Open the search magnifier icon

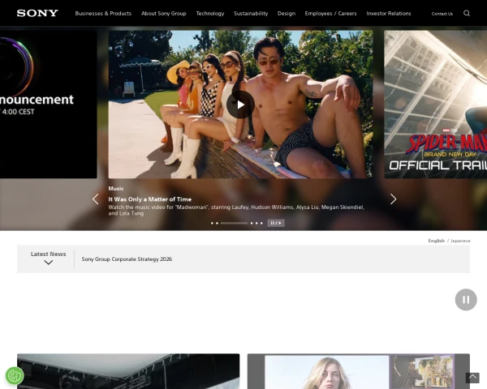467,13
